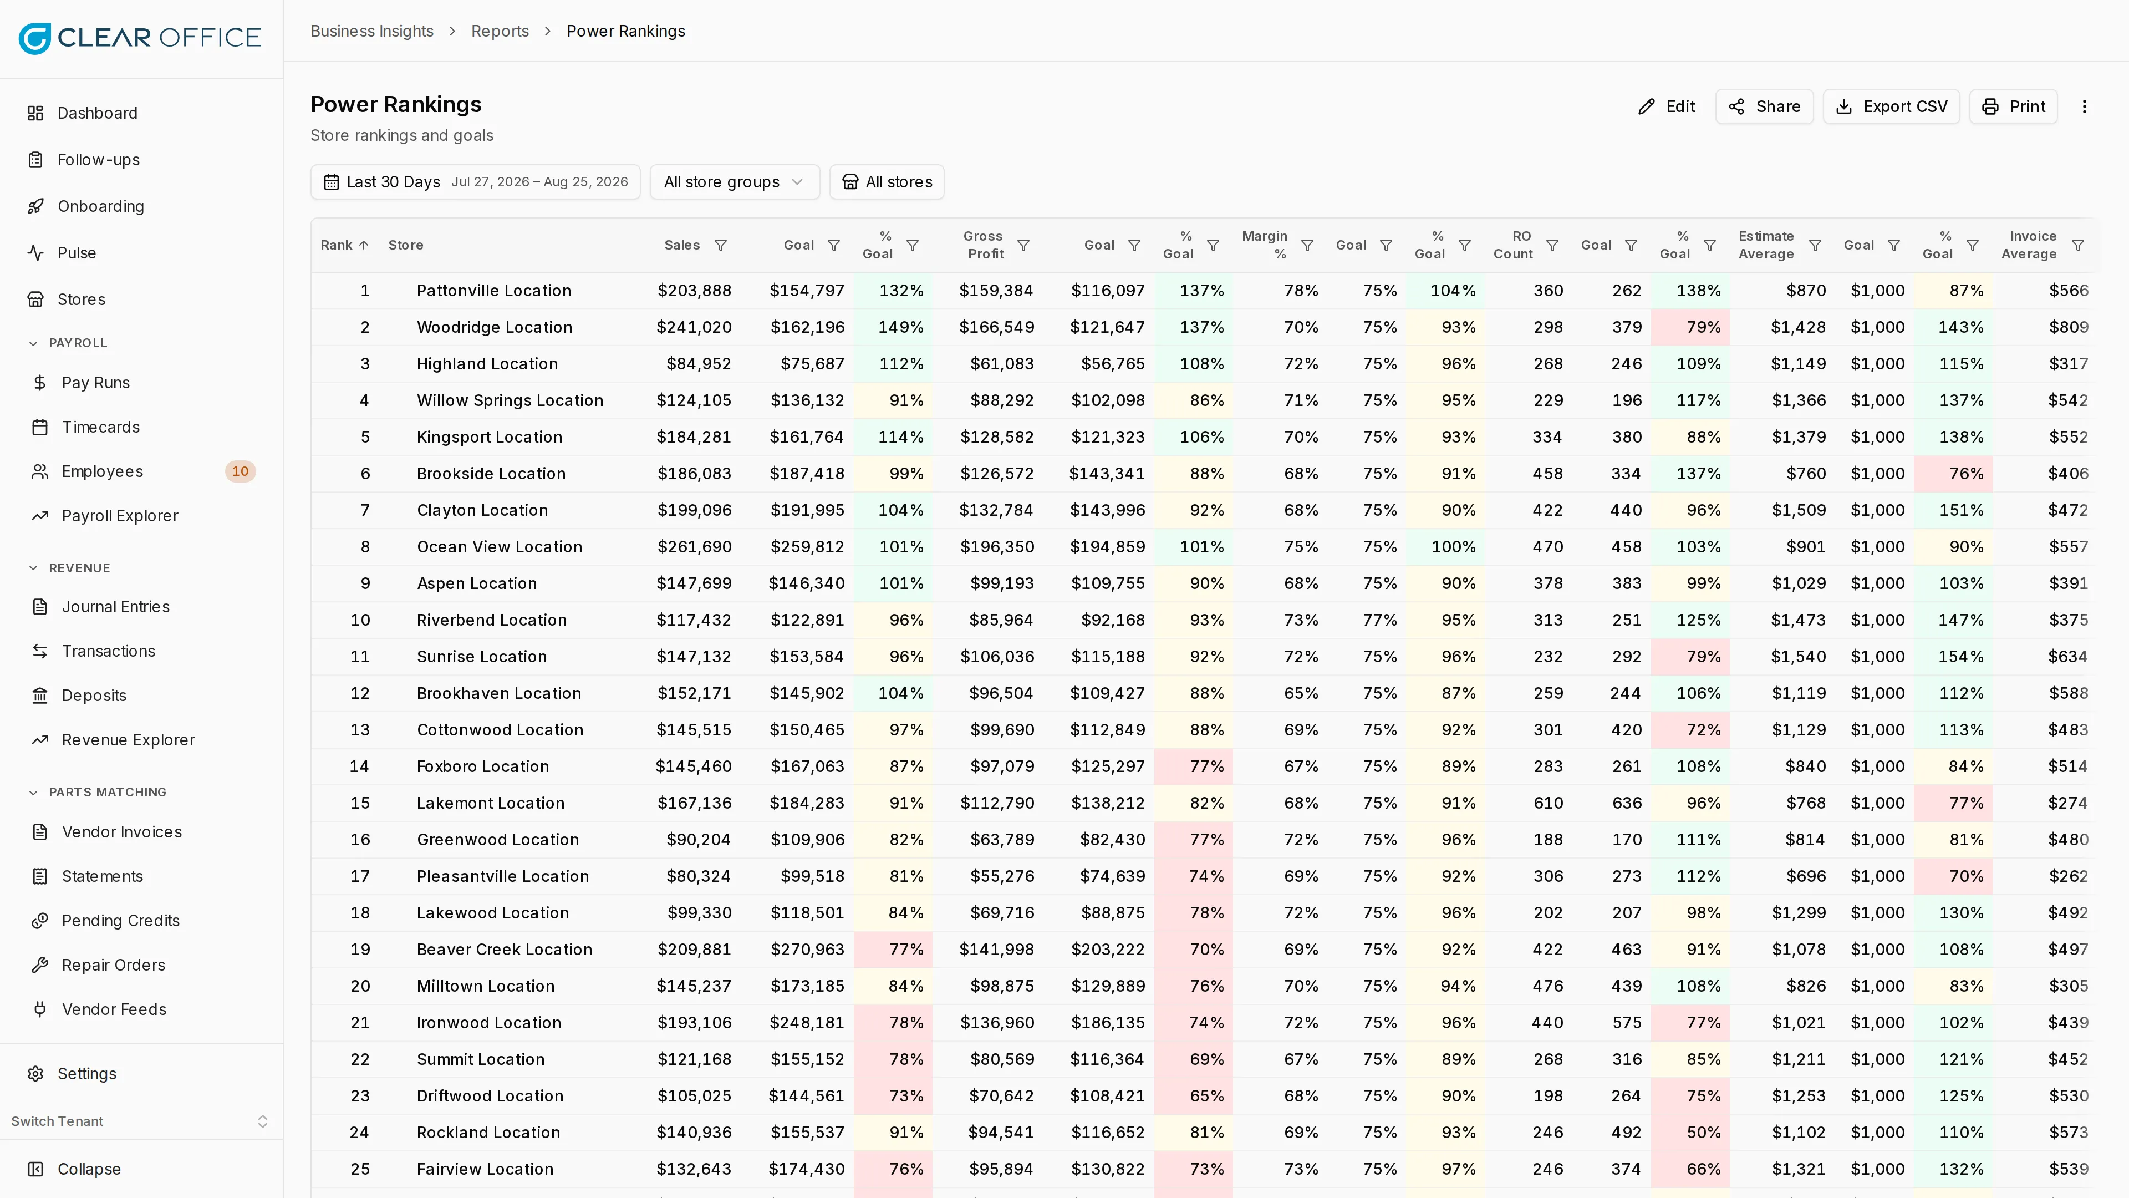Click the Margin % column filter icon

click(x=1307, y=246)
